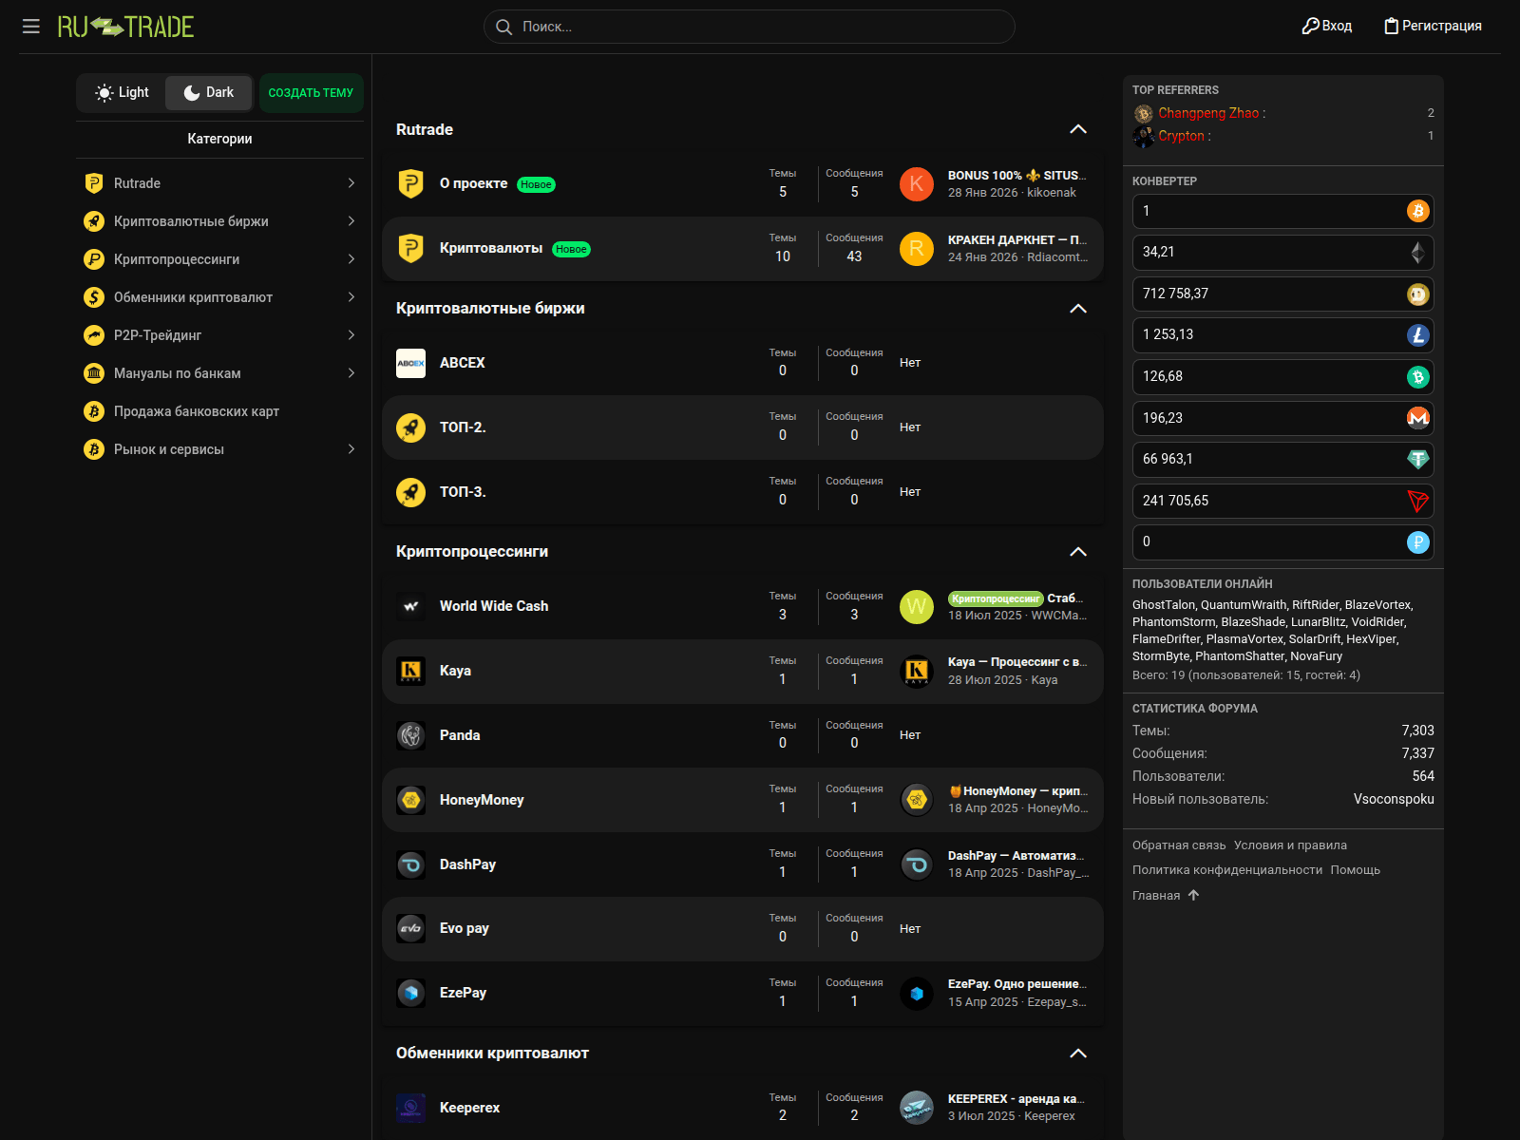1520x1140 pixels.
Task: Click the Ethereum amount field 34,21
Action: coord(1282,252)
